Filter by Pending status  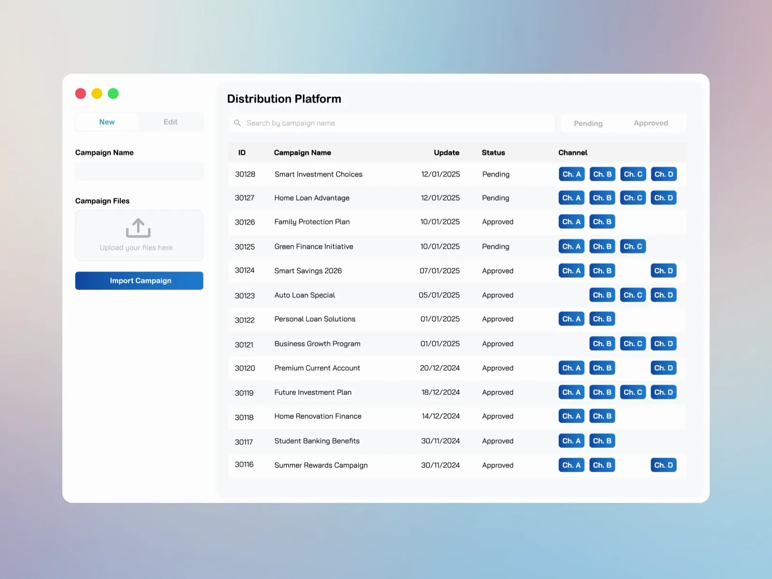(588, 124)
